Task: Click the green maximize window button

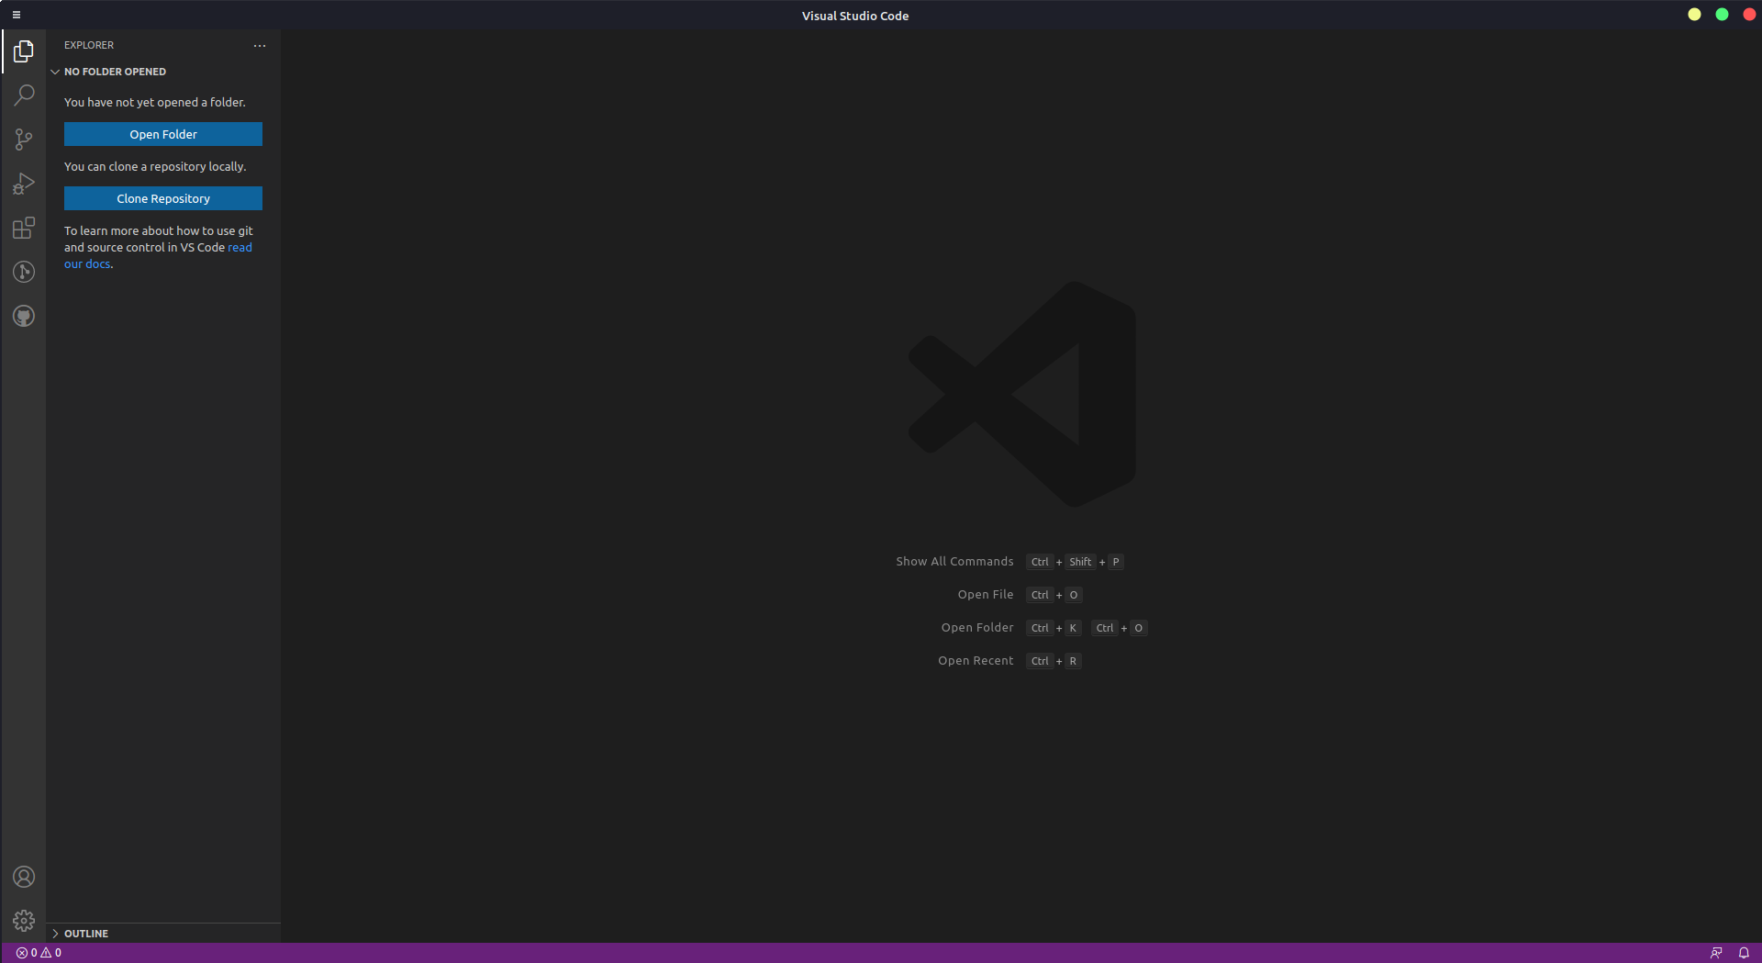Action: click(1722, 15)
